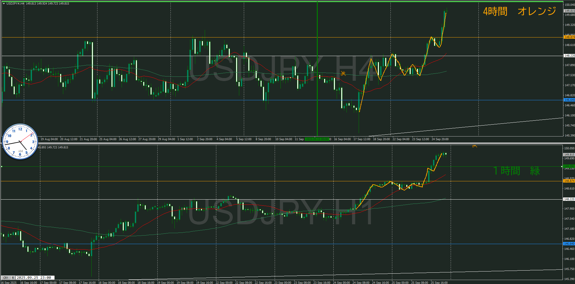Click the 2025.09.25 23:00 date field
575x284 pixels.
[x=35, y=278]
